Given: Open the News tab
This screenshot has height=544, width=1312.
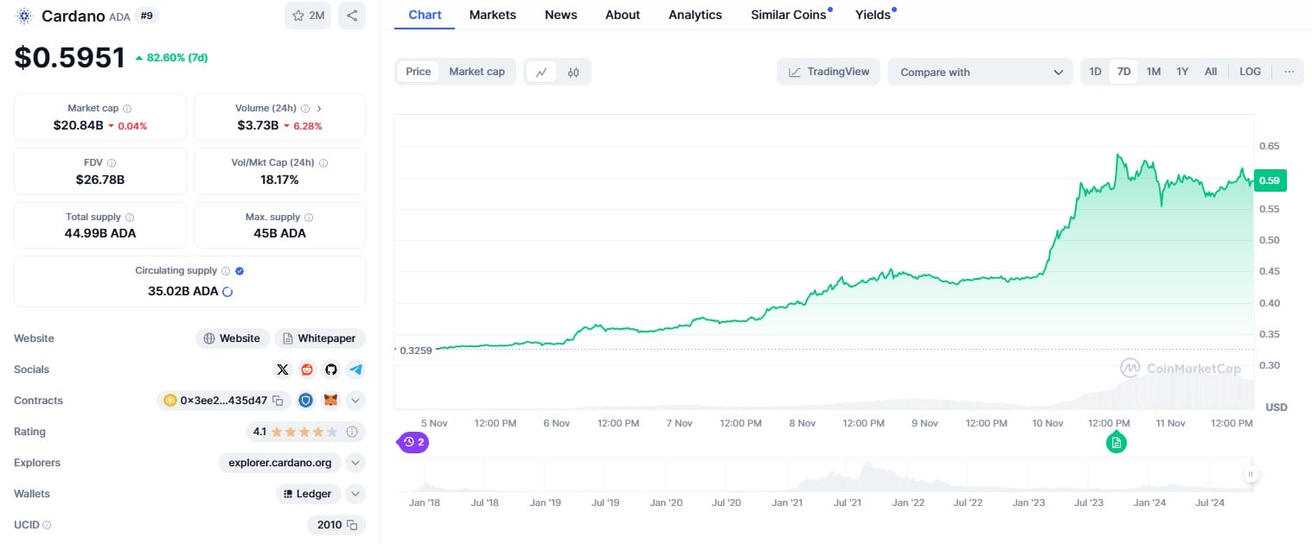Looking at the screenshot, I should coord(561,15).
